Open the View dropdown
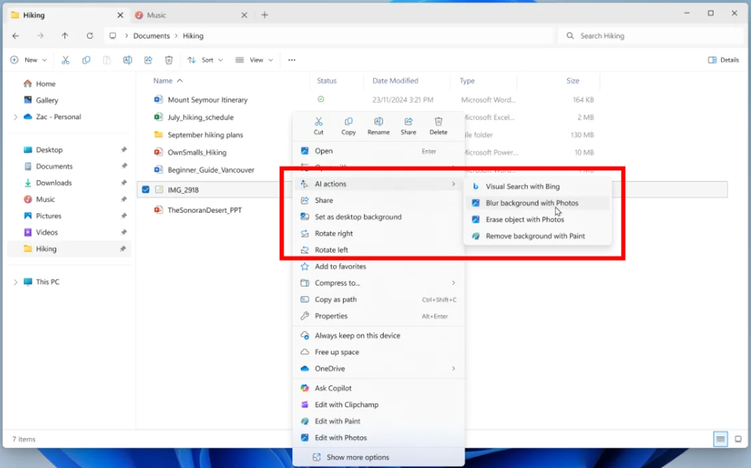Viewport: 751px width, 468px height. (254, 60)
